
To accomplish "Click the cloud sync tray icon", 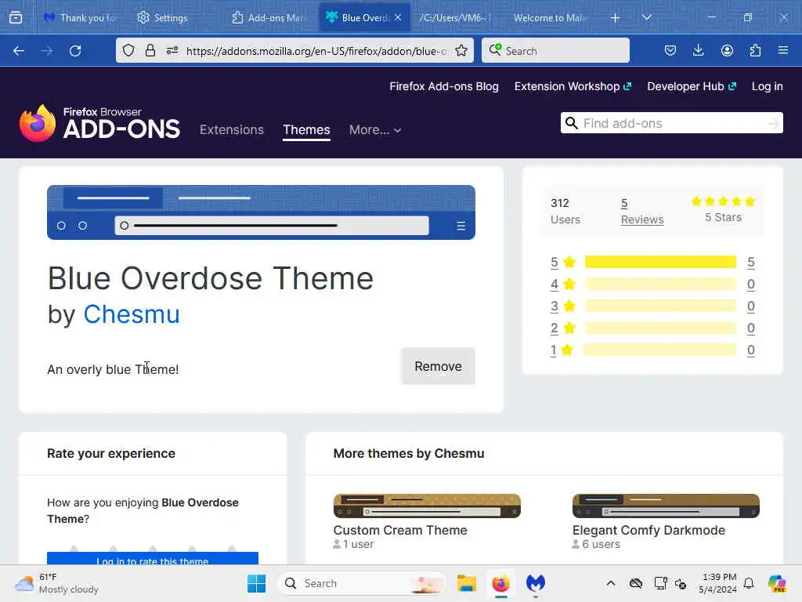I will (x=636, y=583).
